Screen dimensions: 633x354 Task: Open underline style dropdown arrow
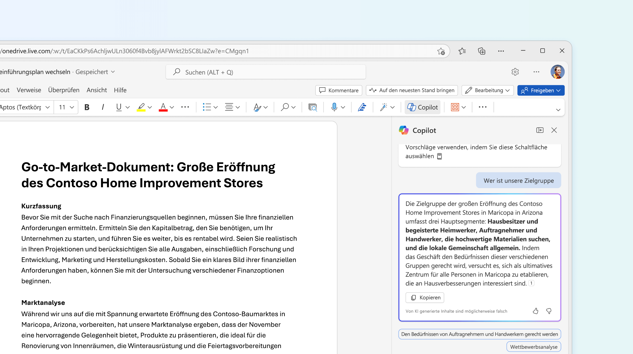128,107
